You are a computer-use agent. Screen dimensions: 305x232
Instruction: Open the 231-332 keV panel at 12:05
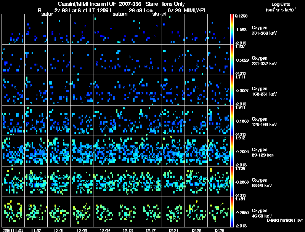point(82,59)
